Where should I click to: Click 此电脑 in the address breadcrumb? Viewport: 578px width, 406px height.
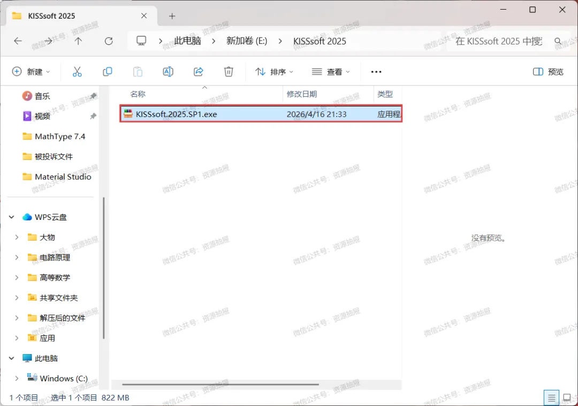click(187, 41)
